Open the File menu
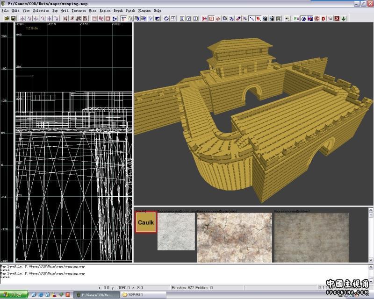The height and width of the screenshot is (299, 374). tap(5, 10)
